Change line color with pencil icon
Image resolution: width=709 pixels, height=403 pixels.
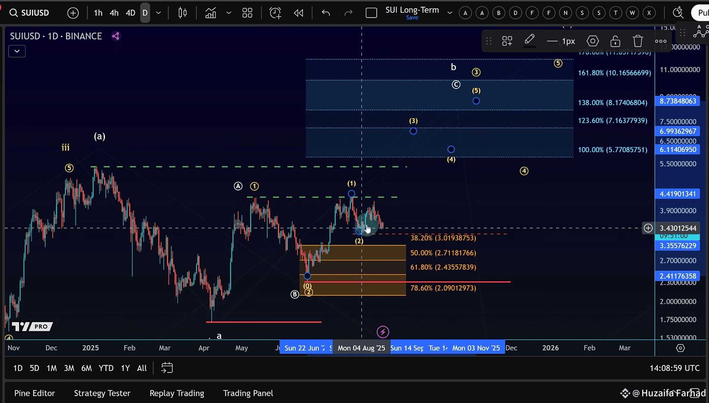coord(530,41)
